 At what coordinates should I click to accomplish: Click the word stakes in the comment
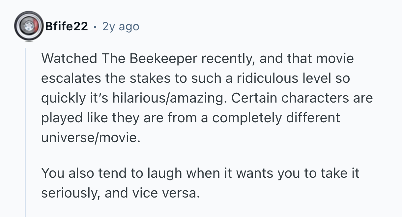[x=139, y=78]
